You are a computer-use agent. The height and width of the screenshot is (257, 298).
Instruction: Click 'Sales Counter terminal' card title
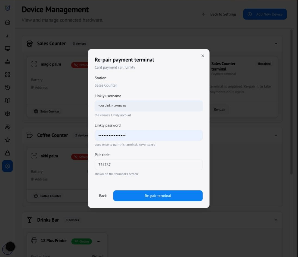coord(223,66)
